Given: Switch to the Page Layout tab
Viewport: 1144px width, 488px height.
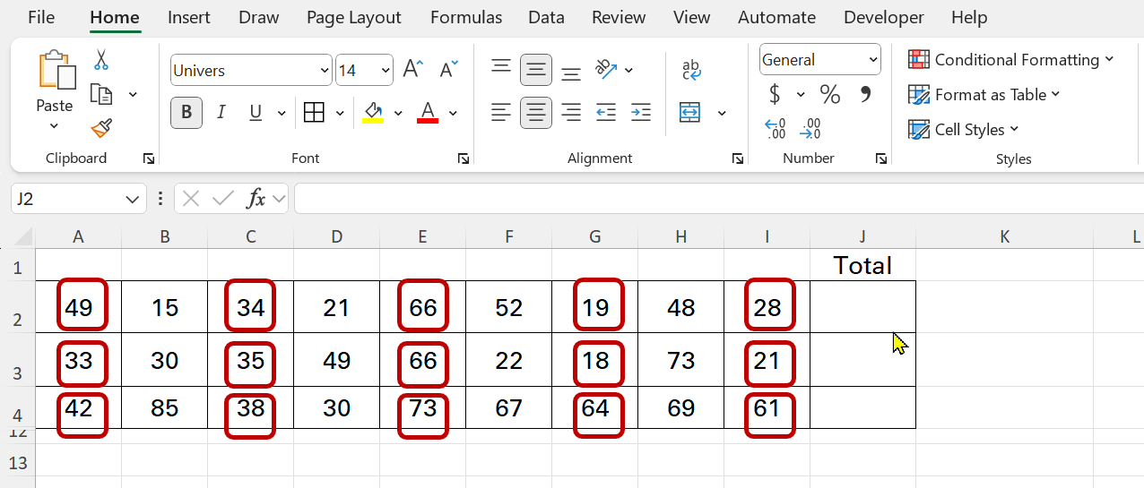Looking at the screenshot, I should pos(353,18).
